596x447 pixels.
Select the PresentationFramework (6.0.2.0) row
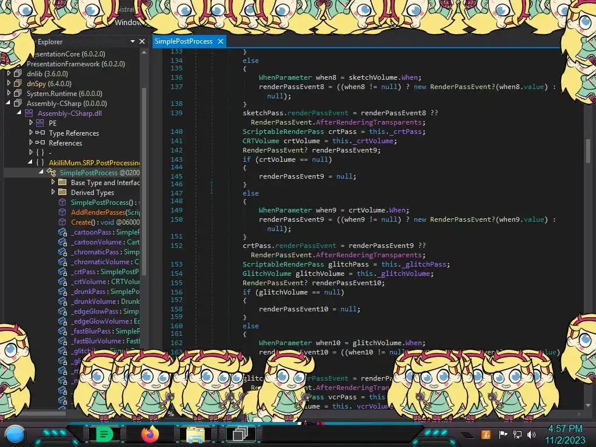76,64
